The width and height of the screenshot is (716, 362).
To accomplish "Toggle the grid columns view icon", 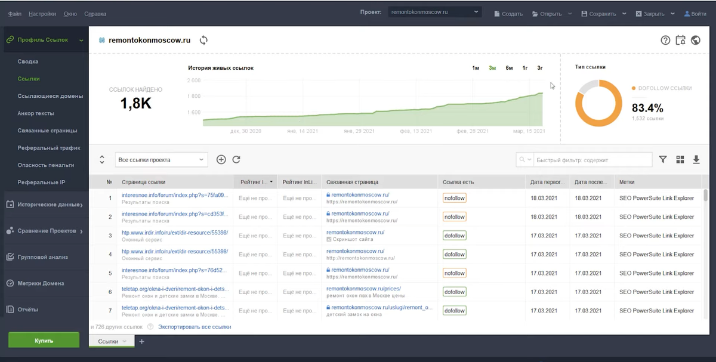I will (x=680, y=159).
